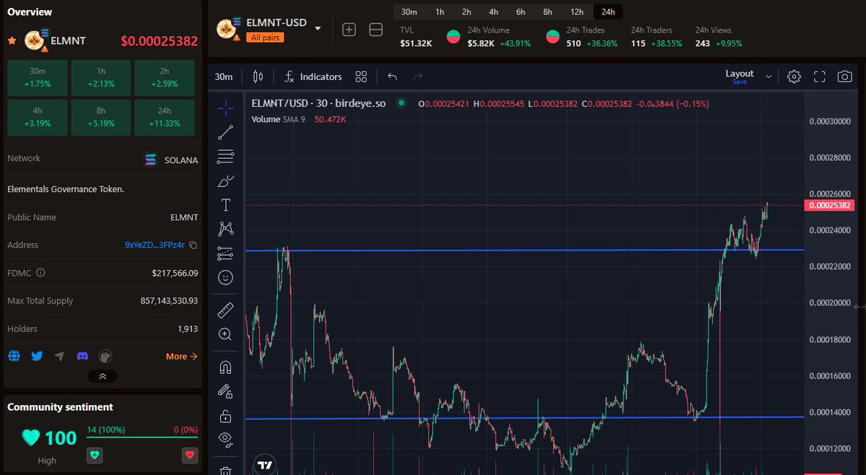Open the ELMNT-USD pair dropdown
The image size is (866, 475).
[x=318, y=27]
